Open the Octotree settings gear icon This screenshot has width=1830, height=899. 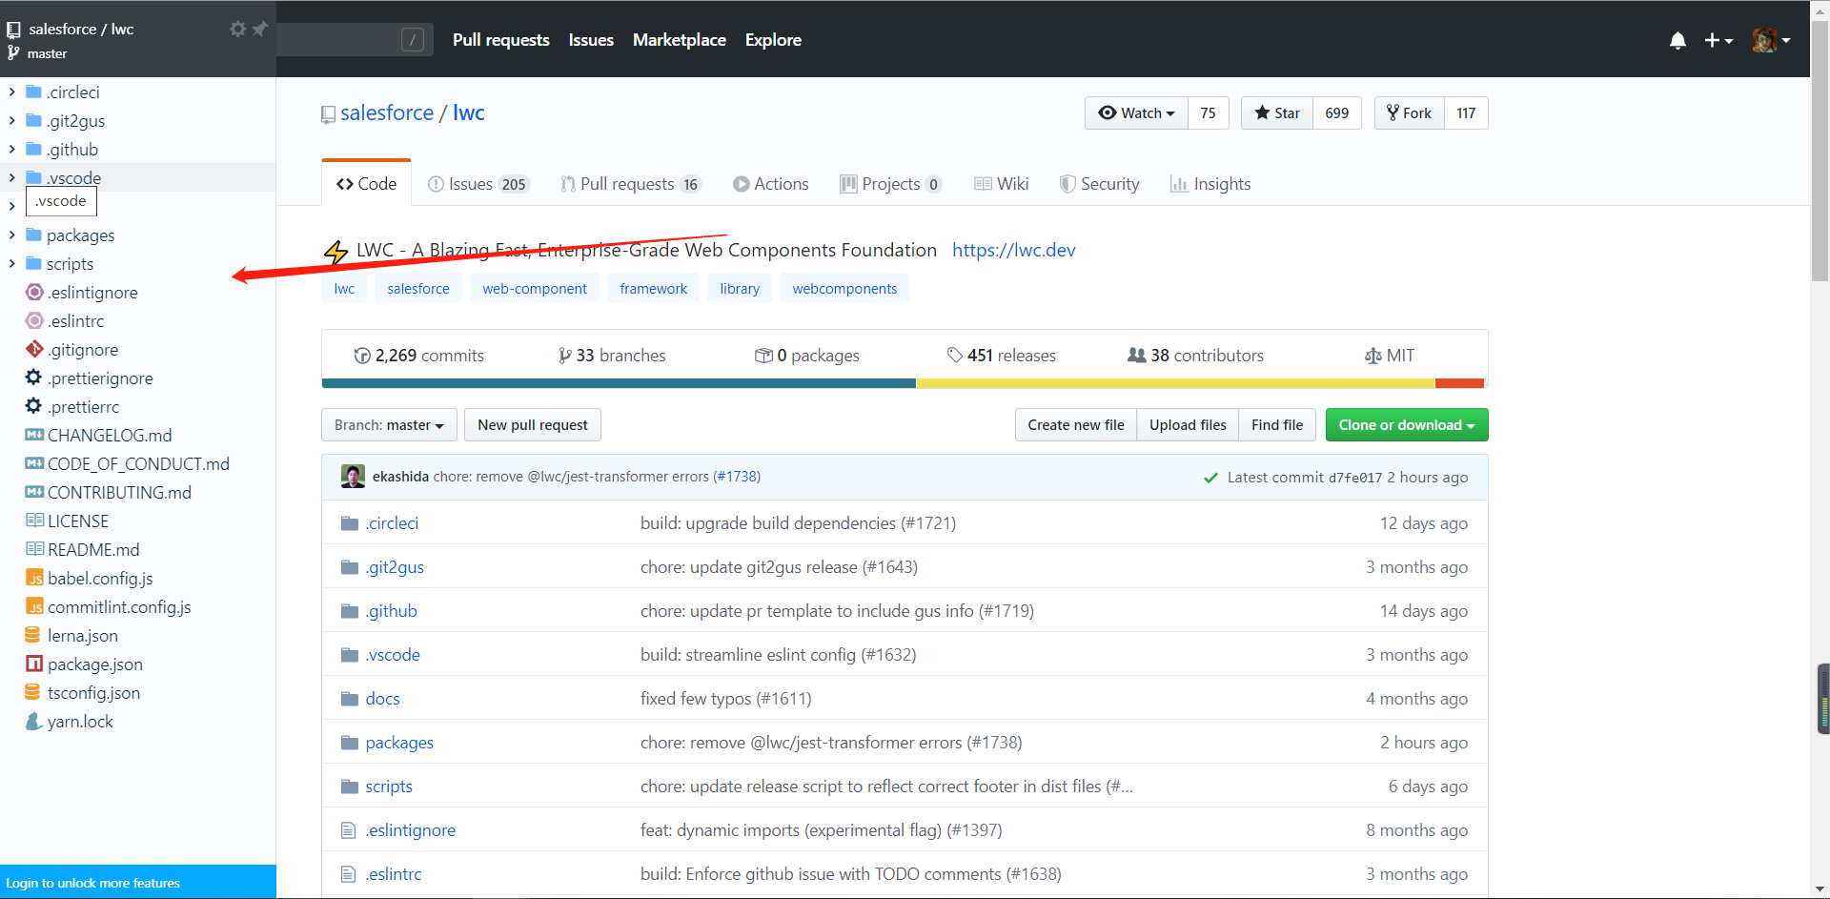pyautogui.click(x=237, y=29)
